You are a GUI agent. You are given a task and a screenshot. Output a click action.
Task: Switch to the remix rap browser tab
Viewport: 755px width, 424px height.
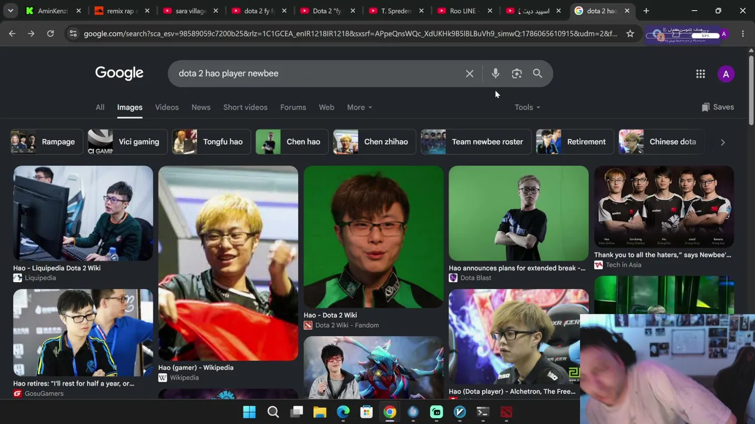coord(121,11)
